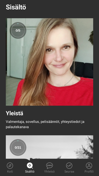Select the Sisältö tab label

tap(30, 171)
